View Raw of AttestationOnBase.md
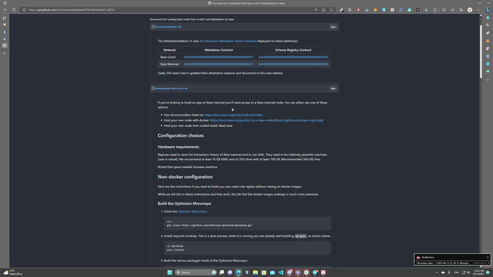The image size is (493, 277). (333, 27)
